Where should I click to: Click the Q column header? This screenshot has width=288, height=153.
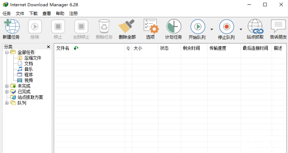tap(128, 48)
